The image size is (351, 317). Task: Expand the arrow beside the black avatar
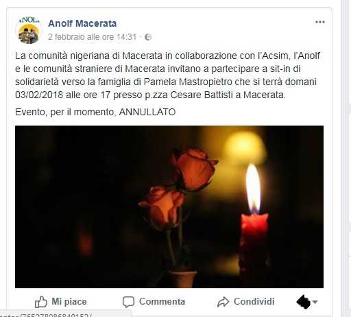[x=315, y=302]
